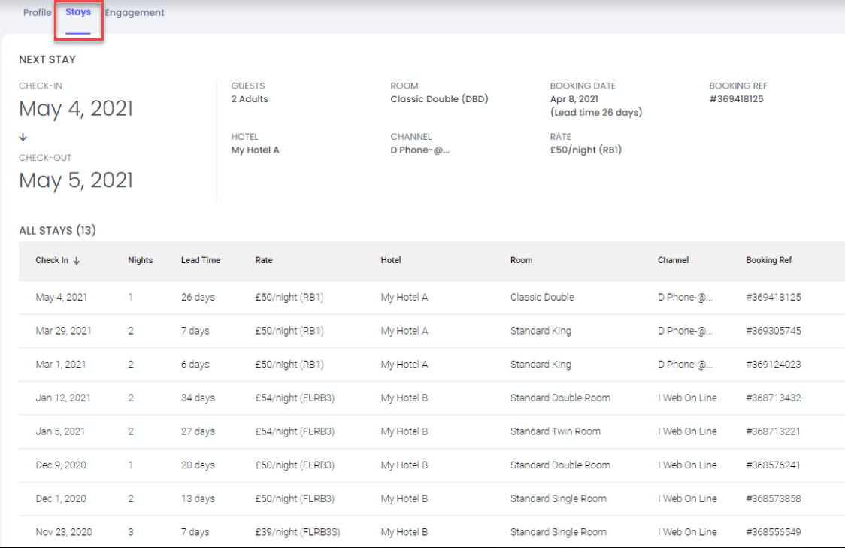Open the Profile tab
The image size is (845, 548).
coord(37,13)
